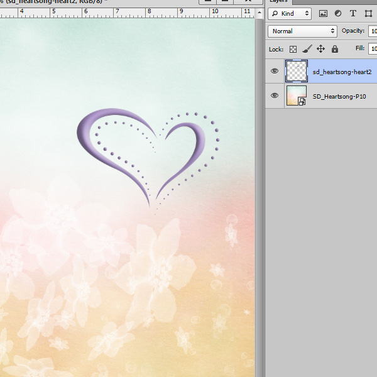Filter layers by shape layer icon

coord(368,13)
